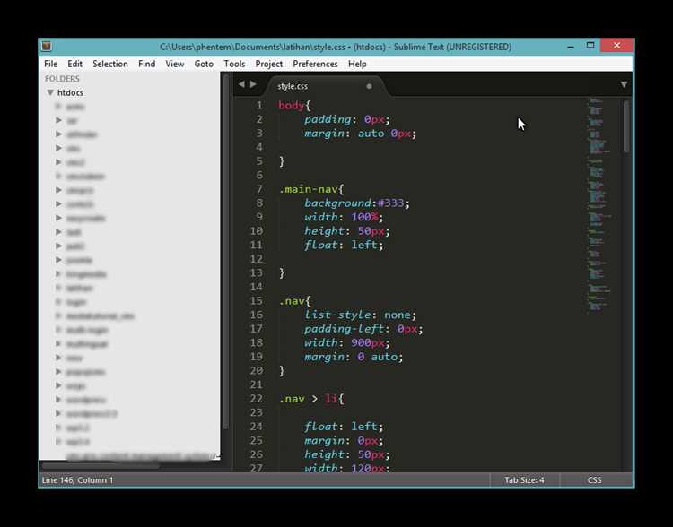This screenshot has width=673, height=527.
Task: Open the Selection menu
Action: click(x=110, y=64)
